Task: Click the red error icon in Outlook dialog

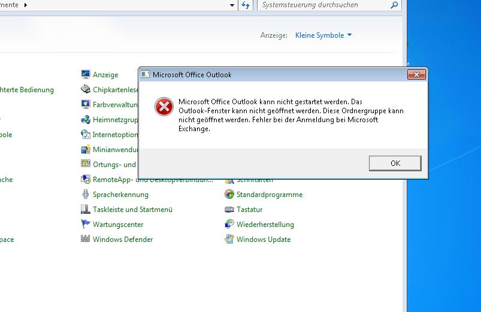Action: (164, 107)
